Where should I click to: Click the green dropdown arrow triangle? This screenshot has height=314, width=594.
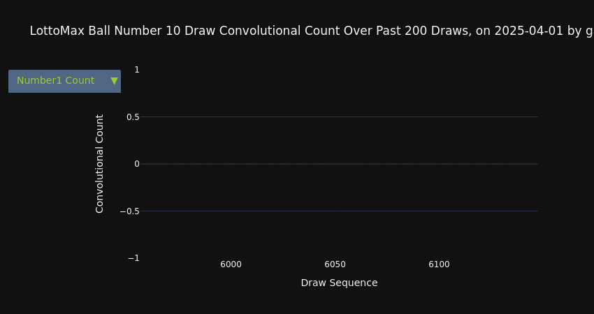tap(114, 81)
